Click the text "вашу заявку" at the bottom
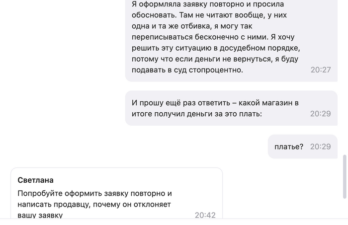Screen dimensions: 348x225 (40, 216)
